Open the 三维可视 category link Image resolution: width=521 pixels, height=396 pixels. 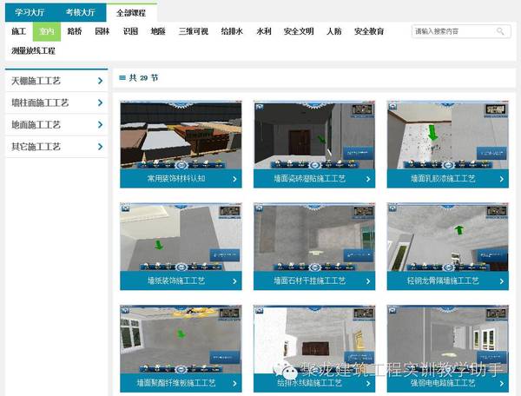tap(194, 31)
